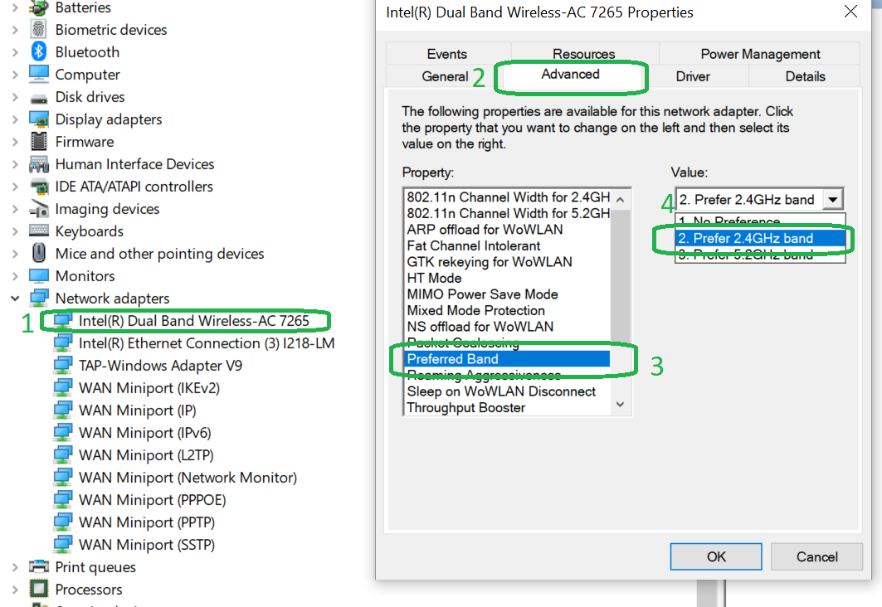Select Preferred Band property
Image resolution: width=882 pixels, height=607 pixels.
click(x=507, y=358)
